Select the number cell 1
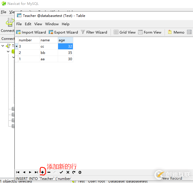193x183 pixels. [x=29, y=59]
